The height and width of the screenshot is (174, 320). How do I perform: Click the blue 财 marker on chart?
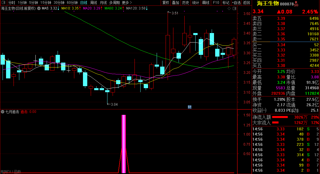pos(190,107)
